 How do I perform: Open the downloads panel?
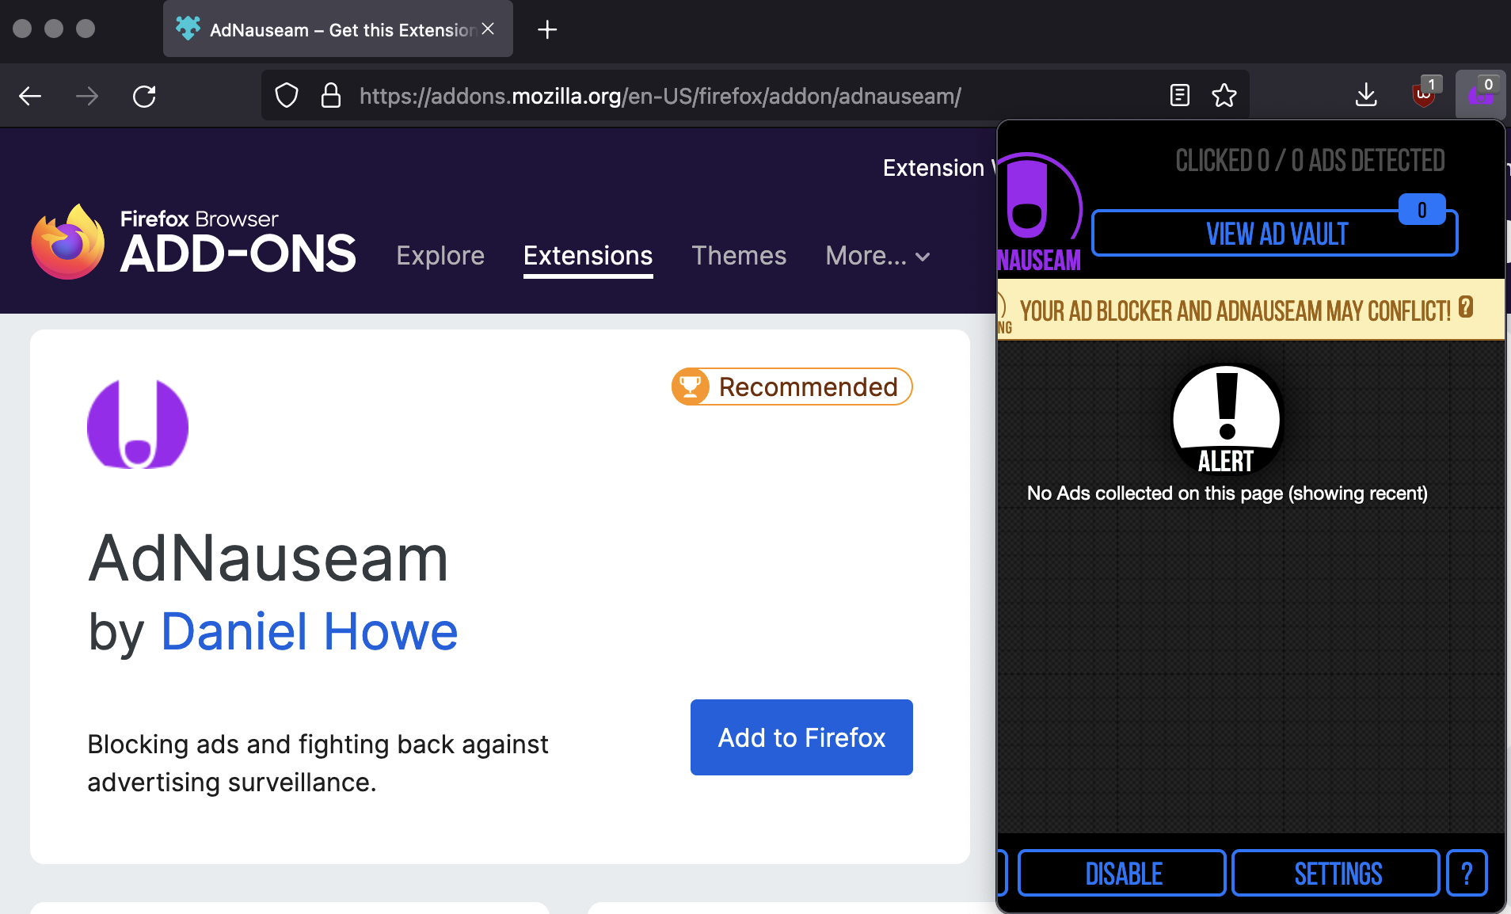click(1366, 96)
